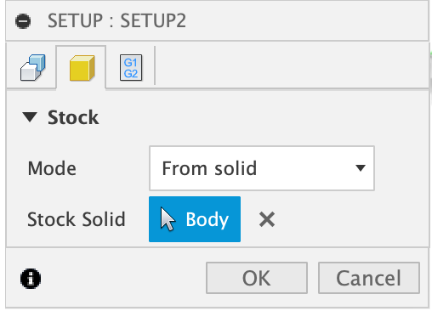Image resolution: width=432 pixels, height=311 pixels.
Task: Collapse the SETUP dialog with minus icon
Action: (x=23, y=21)
